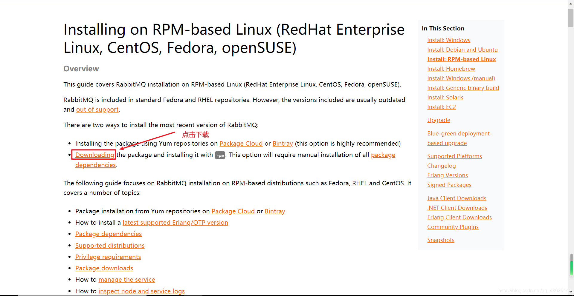Screen dimensions: 574x296
Task: Check the Erlang Versions page
Action: (x=448, y=175)
